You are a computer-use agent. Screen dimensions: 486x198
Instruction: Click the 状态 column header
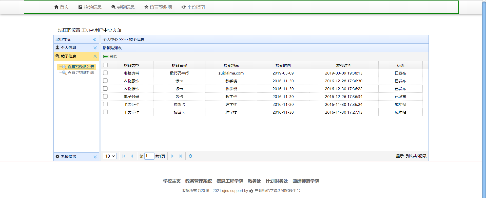[400, 65]
